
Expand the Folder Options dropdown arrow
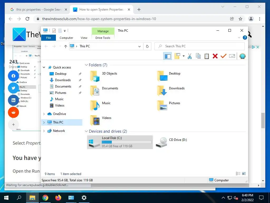(x=184, y=56)
